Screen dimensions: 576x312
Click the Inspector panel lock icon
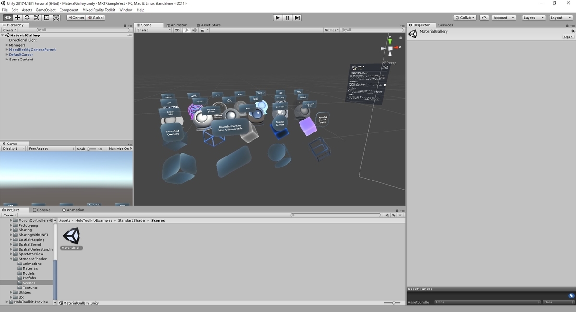tap(568, 25)
